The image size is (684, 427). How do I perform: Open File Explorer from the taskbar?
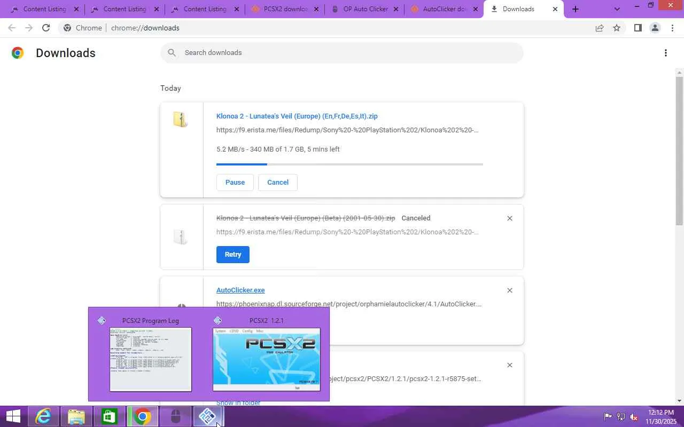pyautogui.click(x=76, y=416)
